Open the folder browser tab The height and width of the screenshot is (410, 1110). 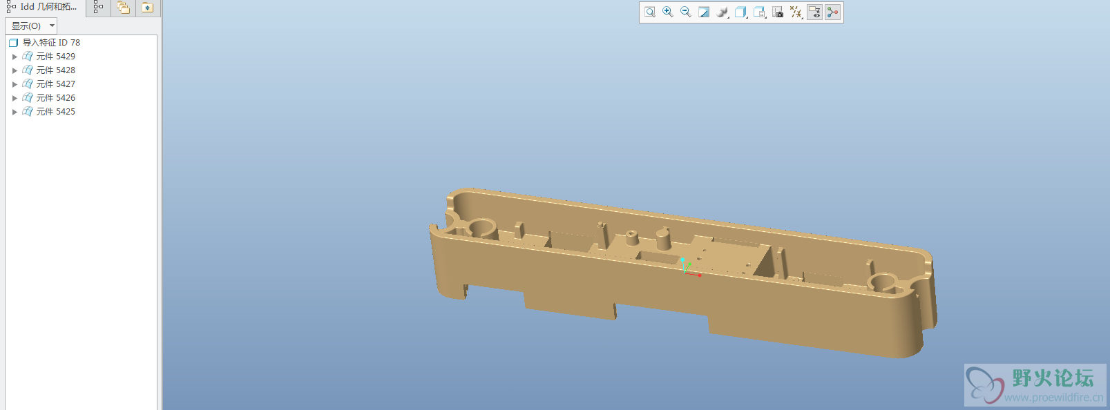click(123, 8)
